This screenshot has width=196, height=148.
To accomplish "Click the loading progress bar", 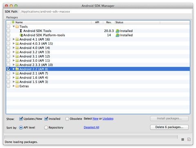I will [91, 137].
